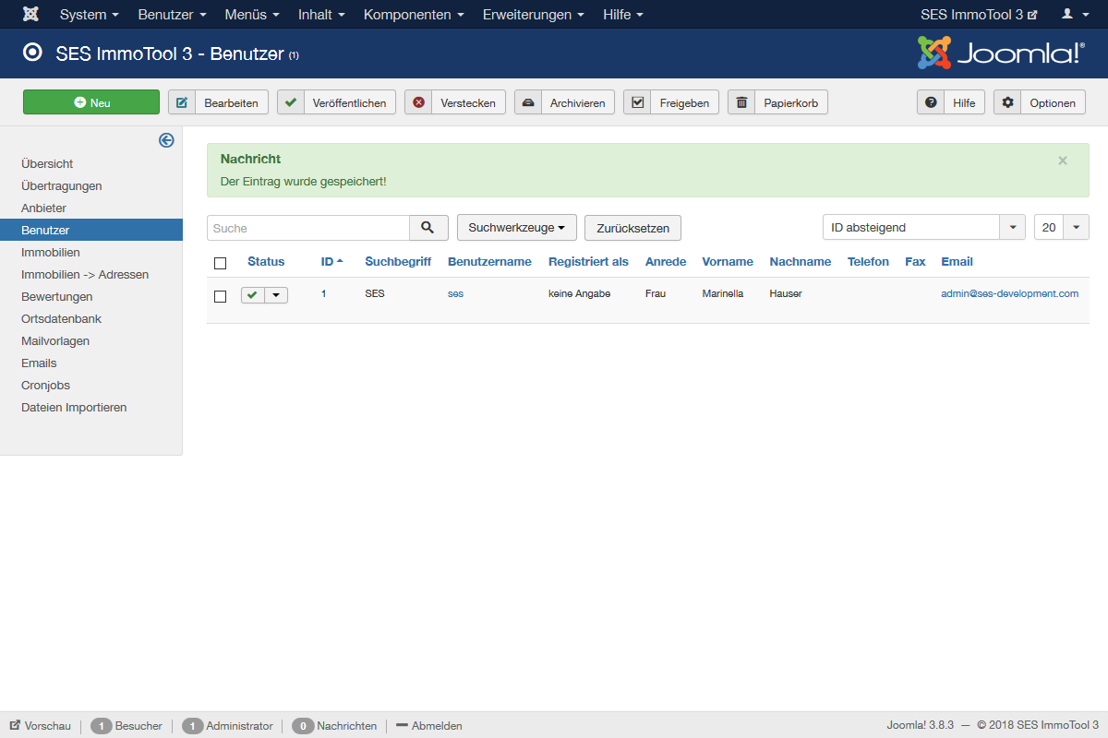The image size is (1108, 738).
Task: Click the Zurücksetzen reset button
Action: pos(632,228)
